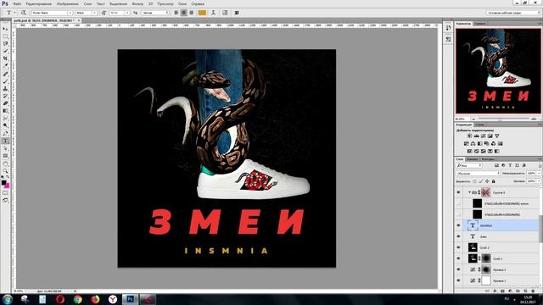Click the Lock all padlock icon
This screenshot has width=543, height=305.
[494, 181]
